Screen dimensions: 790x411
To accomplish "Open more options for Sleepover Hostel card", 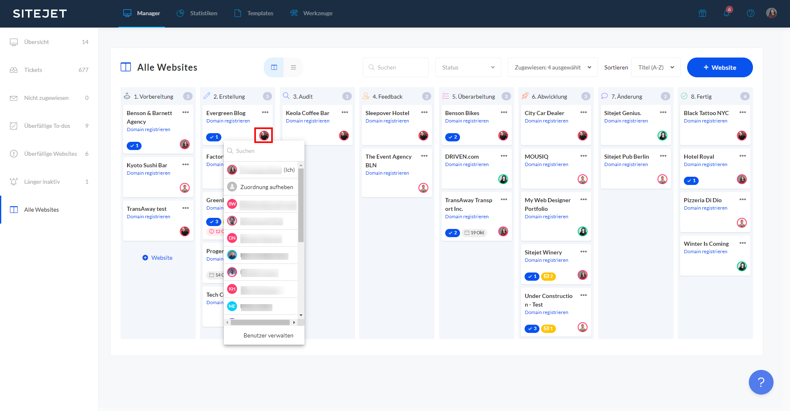I will [x=425, y=113].
